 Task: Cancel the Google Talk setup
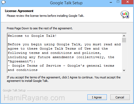click(120, 97)
